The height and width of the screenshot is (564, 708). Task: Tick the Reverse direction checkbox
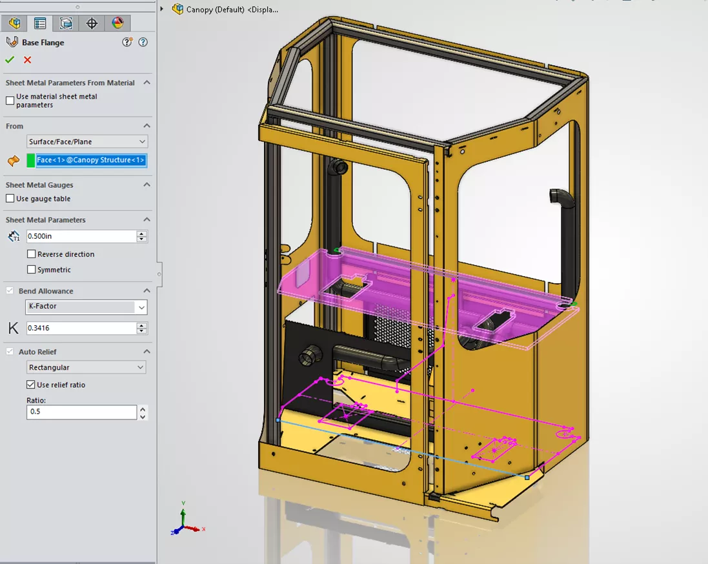click(x=31, y=254)
